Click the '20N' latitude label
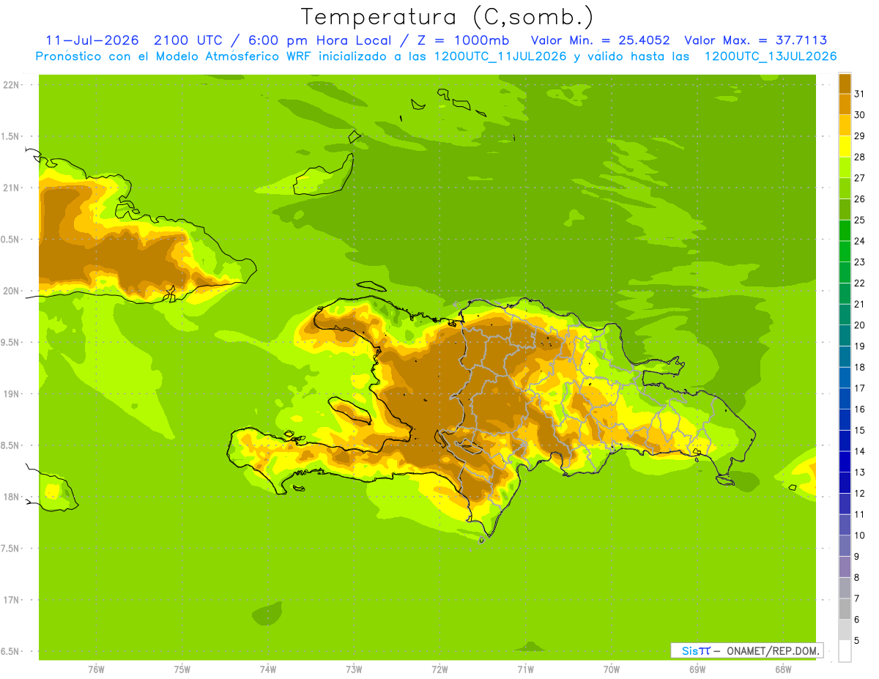 pos(10,291)
